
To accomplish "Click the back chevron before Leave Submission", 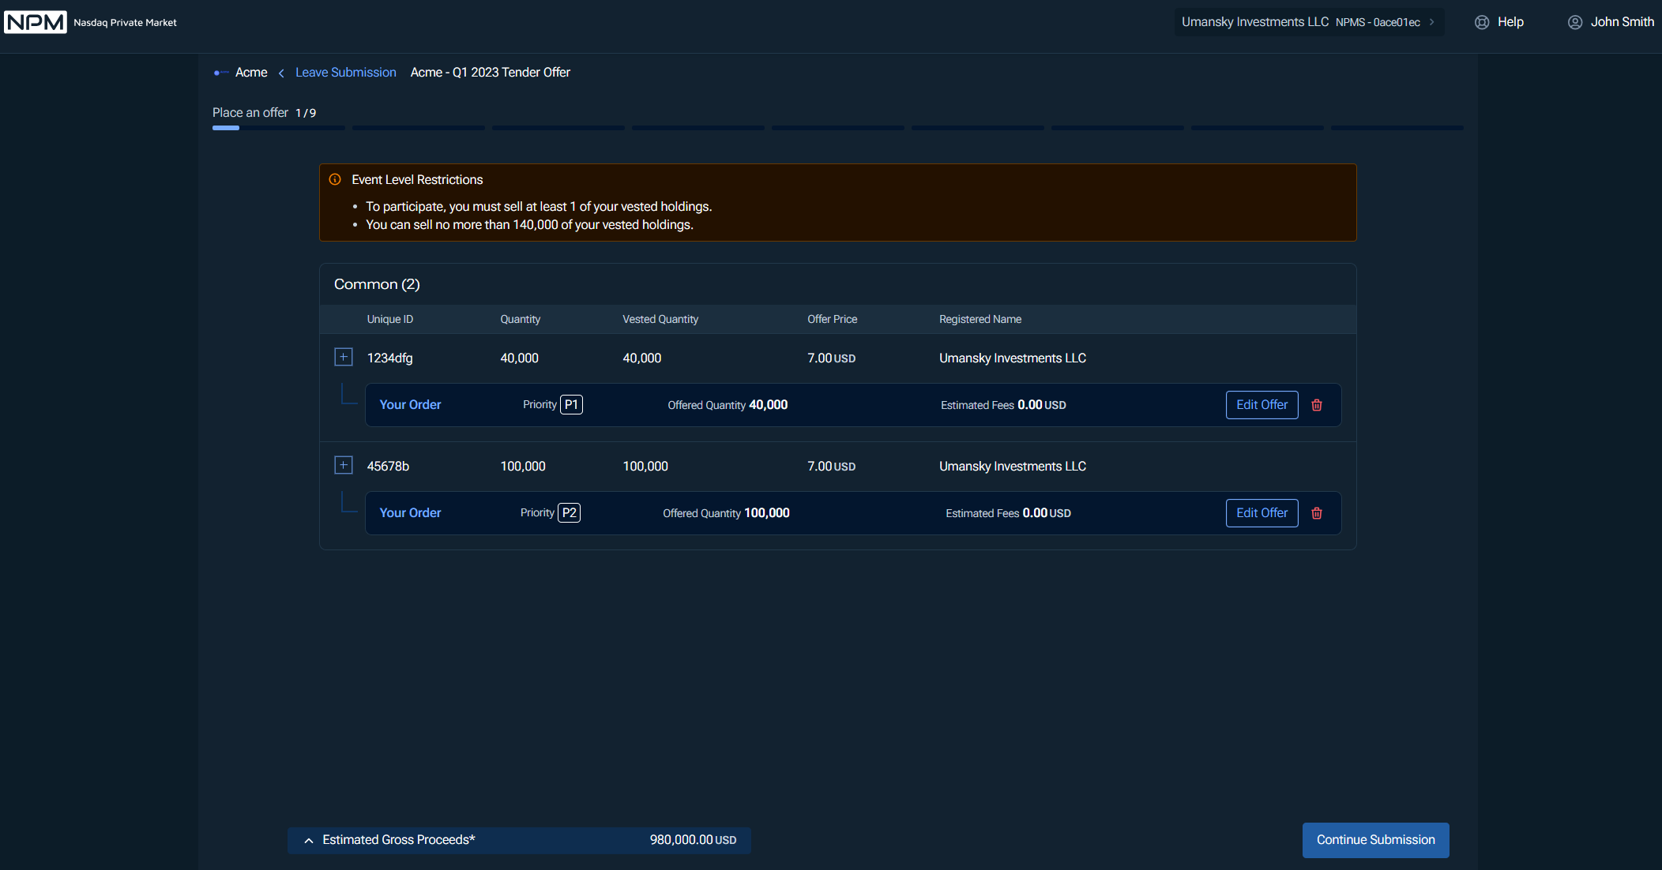I will [x=281, y=73].
